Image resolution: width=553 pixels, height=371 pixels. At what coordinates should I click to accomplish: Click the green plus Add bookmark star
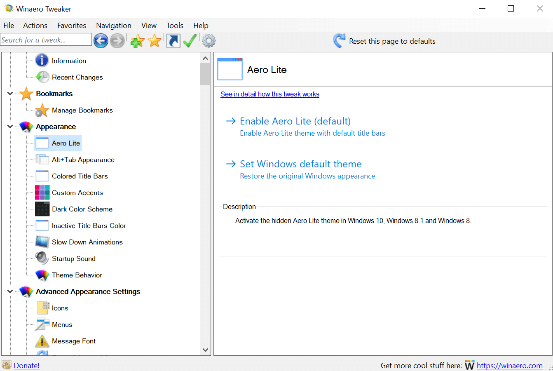(x=137, y=41)
